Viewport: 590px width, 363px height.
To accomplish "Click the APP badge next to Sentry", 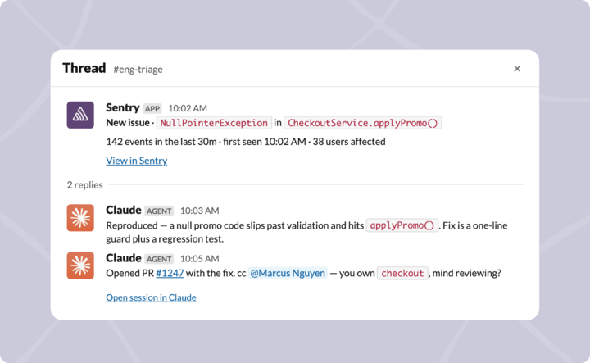I will pos(152,109).
